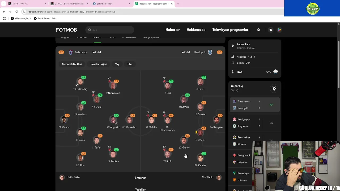
Task: Switch to RAMS Başakşehir browser tab
Action: point(69,4)
